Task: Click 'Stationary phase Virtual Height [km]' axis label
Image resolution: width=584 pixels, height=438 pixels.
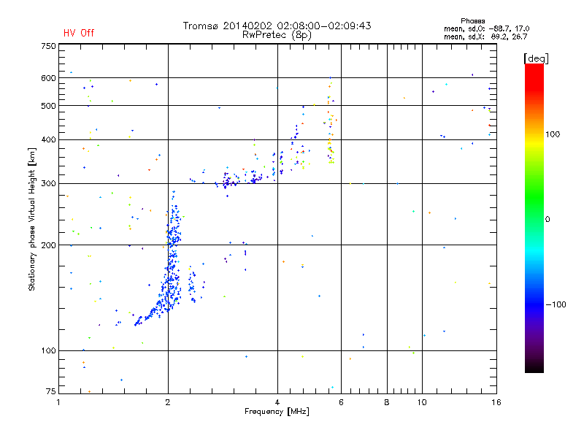Action: pos(32,219)
